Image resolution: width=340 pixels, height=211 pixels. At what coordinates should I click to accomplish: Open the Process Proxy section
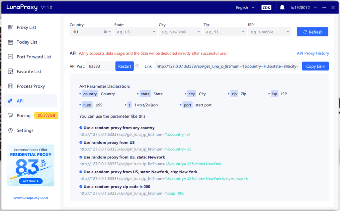coord(31,86)
